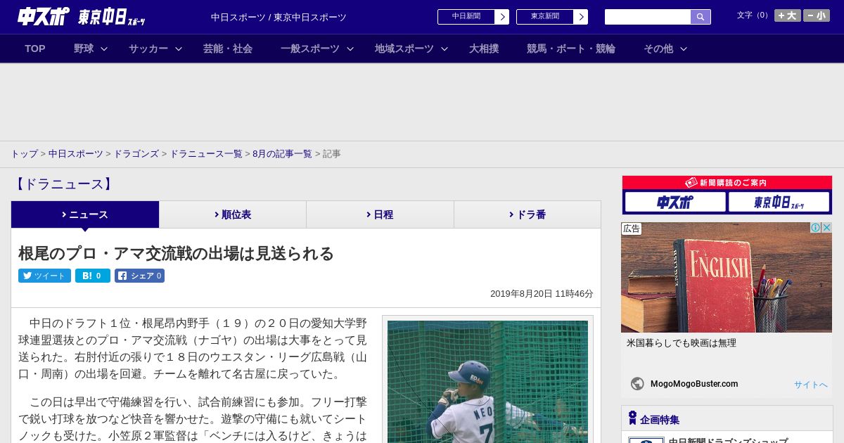Screen dimensions: 844x443
Task: Expand the 一般スポーツ dropdown chevron
Action: point(350,49)
